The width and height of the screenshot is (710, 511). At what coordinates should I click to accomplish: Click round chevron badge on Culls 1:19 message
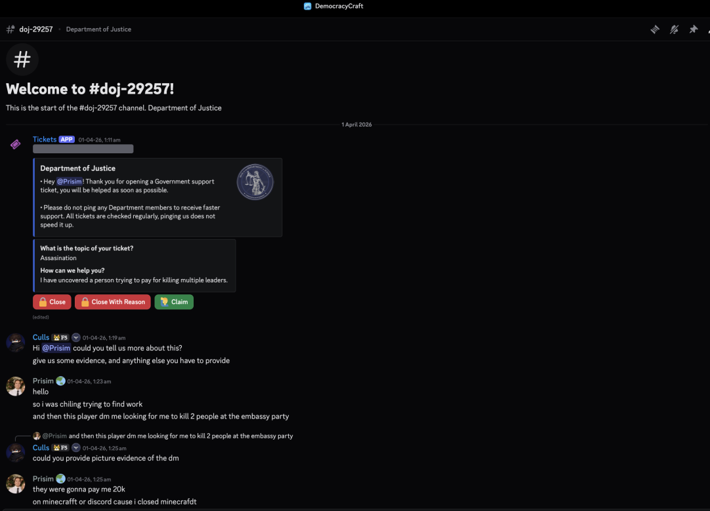click(76, 337)
